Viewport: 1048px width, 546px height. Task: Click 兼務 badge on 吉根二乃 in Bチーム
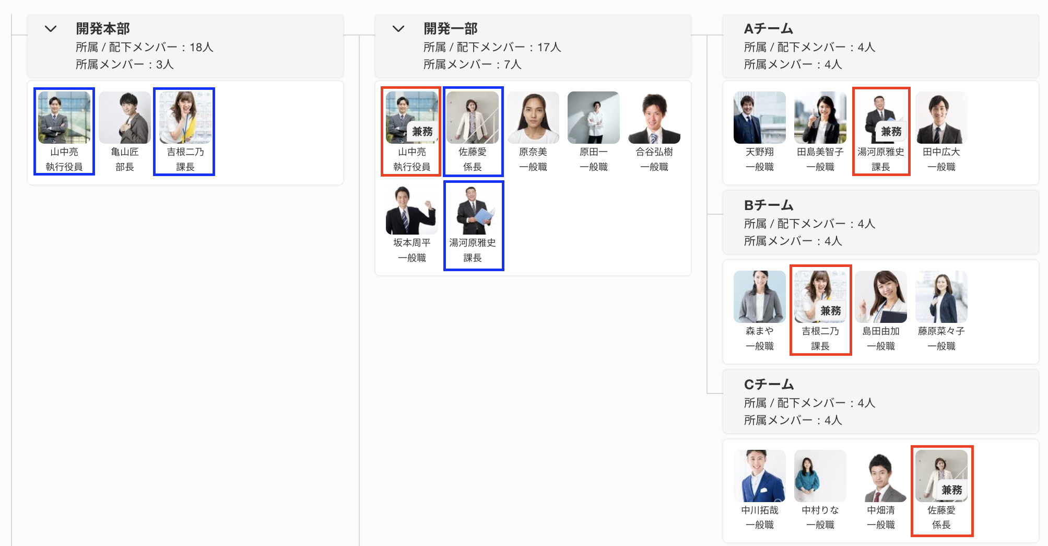(830, 311)
